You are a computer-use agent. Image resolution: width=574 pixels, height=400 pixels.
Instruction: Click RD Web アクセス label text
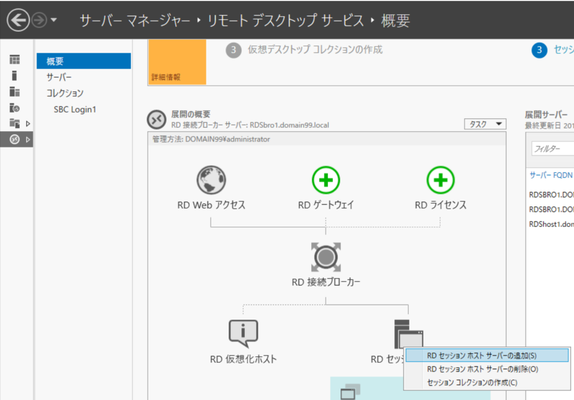pos(211,205)
